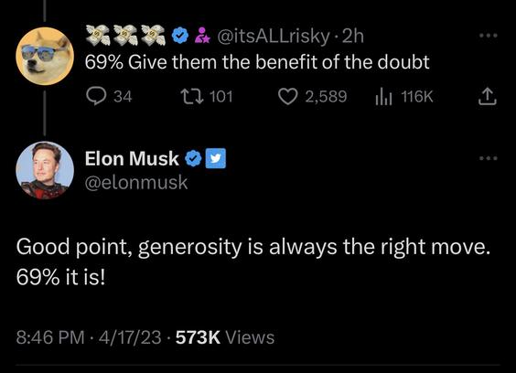Click the @elonmusk handle
Image resolution: width=516 pixels, height=373 pixels.
point(136,183)
